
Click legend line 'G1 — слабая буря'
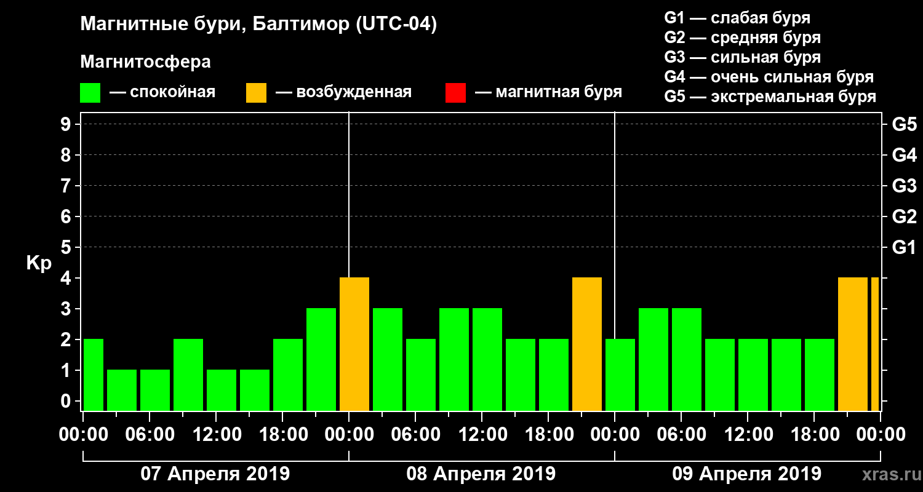[x=737, y=18]
